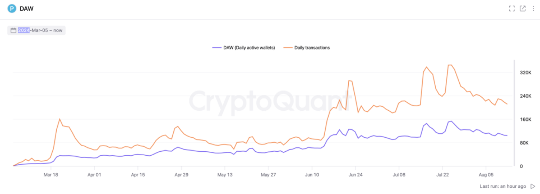Click the purple DAW legend line swatch
This screenshot has width=540, height=194.
[x=217, y=48]
